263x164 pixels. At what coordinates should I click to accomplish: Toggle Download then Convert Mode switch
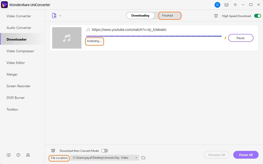[105, 151]
